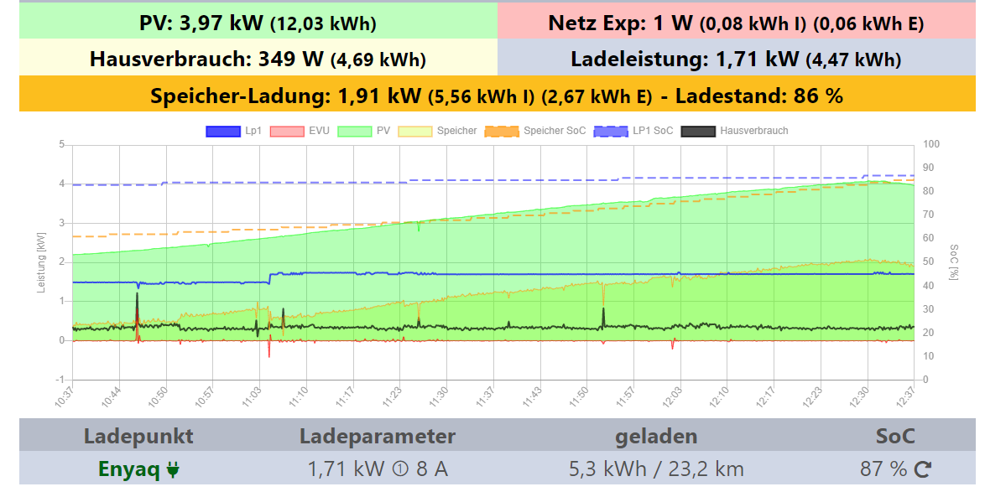Toggle the Lp1 series in the chart legend
The image size is (985, 497).
pos(234,131)
